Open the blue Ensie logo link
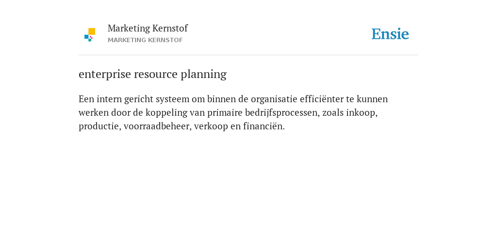 point(390,33)
